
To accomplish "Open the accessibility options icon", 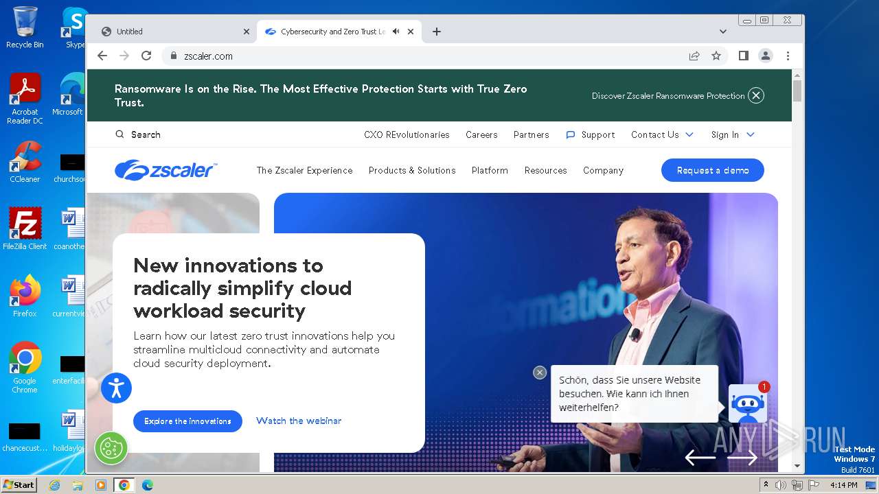I will pos(116,388).
